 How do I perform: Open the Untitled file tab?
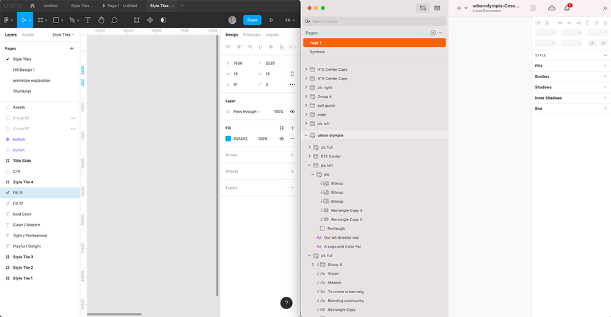click(x=51, y=6)
